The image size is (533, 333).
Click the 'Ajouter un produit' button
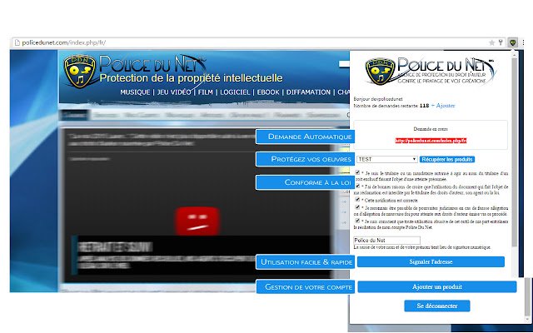[437, 286]
